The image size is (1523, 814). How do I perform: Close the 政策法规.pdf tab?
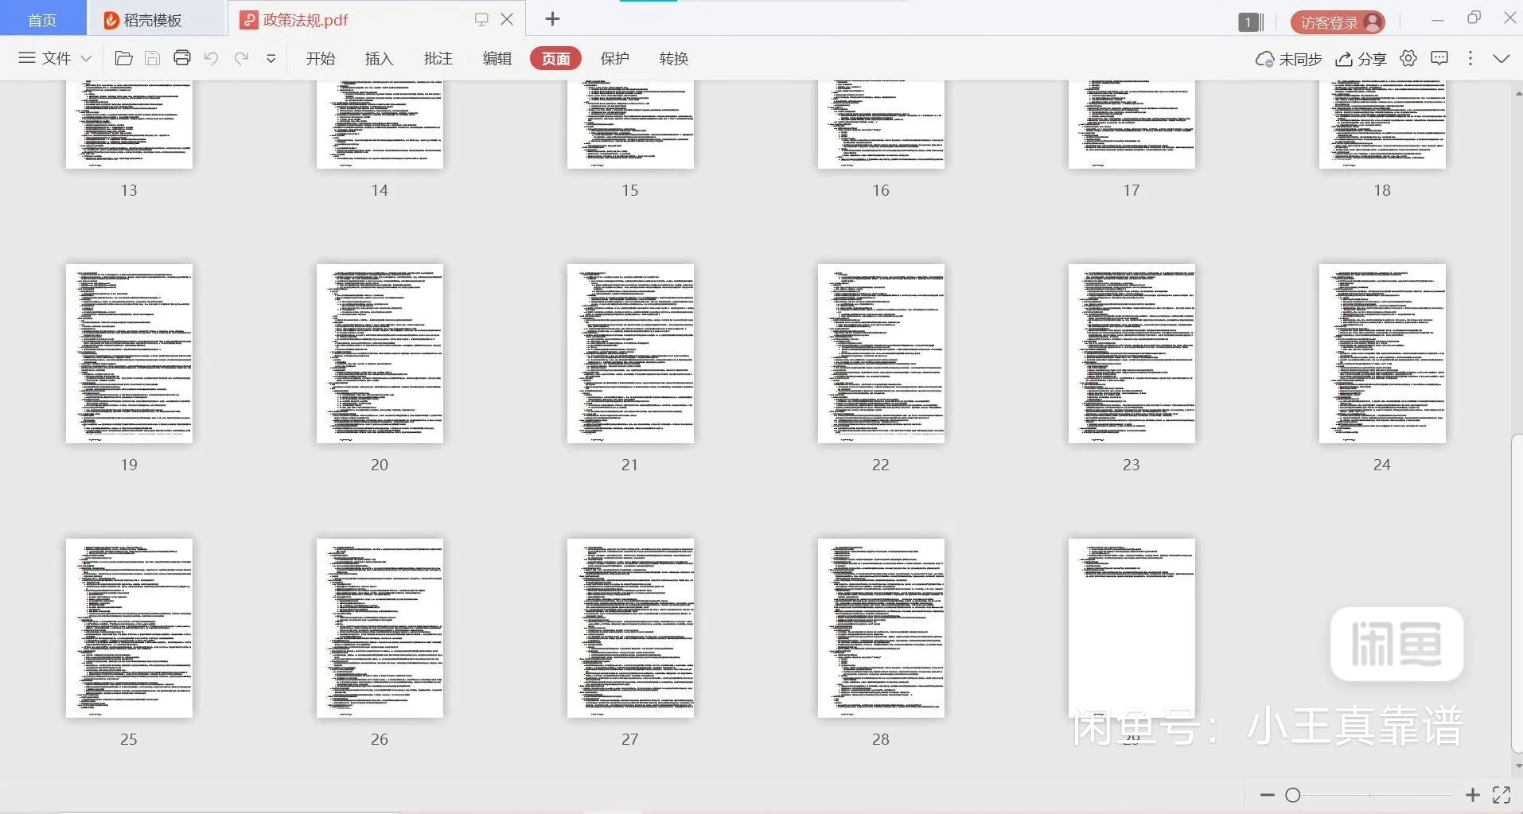507,19
